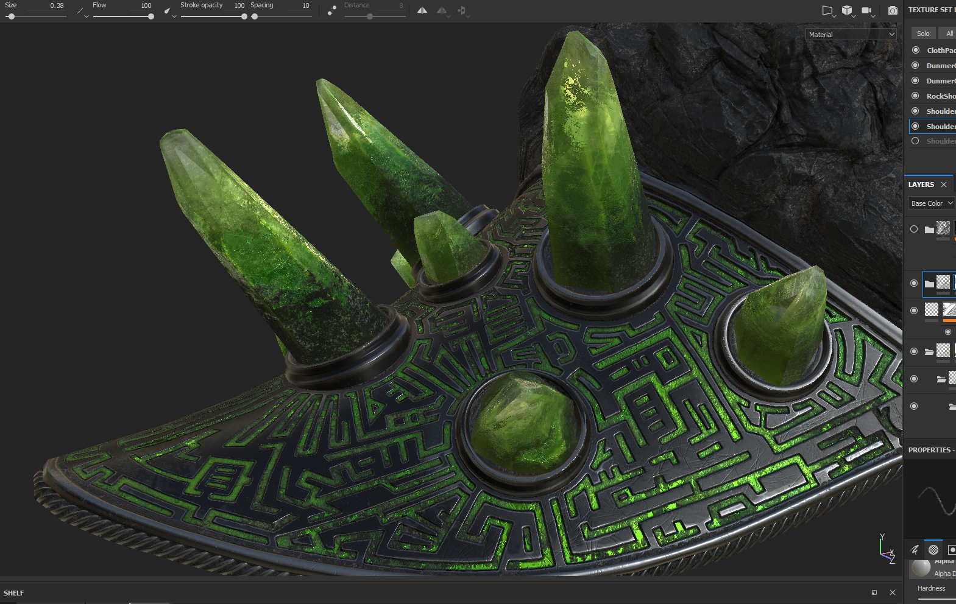Toggle the symmetry mirror icon
The width and height of the screenshot is (956, 604).
click(422, 10)
